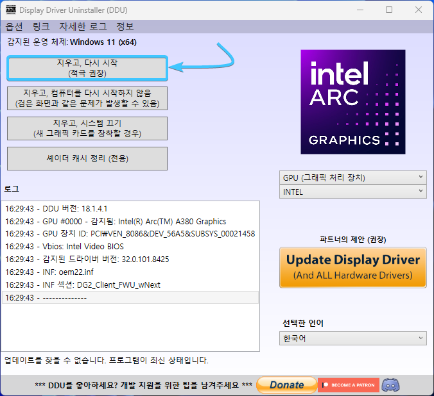
Task: Maximize the DDU window
Action: (389, 10)
